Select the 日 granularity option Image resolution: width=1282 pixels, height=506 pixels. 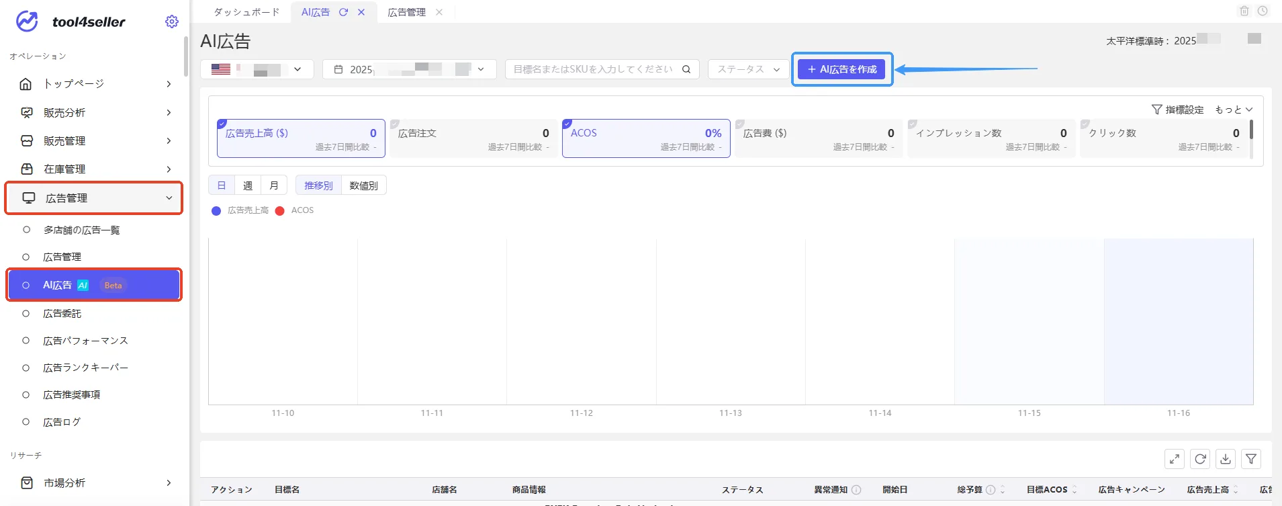click(x=222, y=185)
